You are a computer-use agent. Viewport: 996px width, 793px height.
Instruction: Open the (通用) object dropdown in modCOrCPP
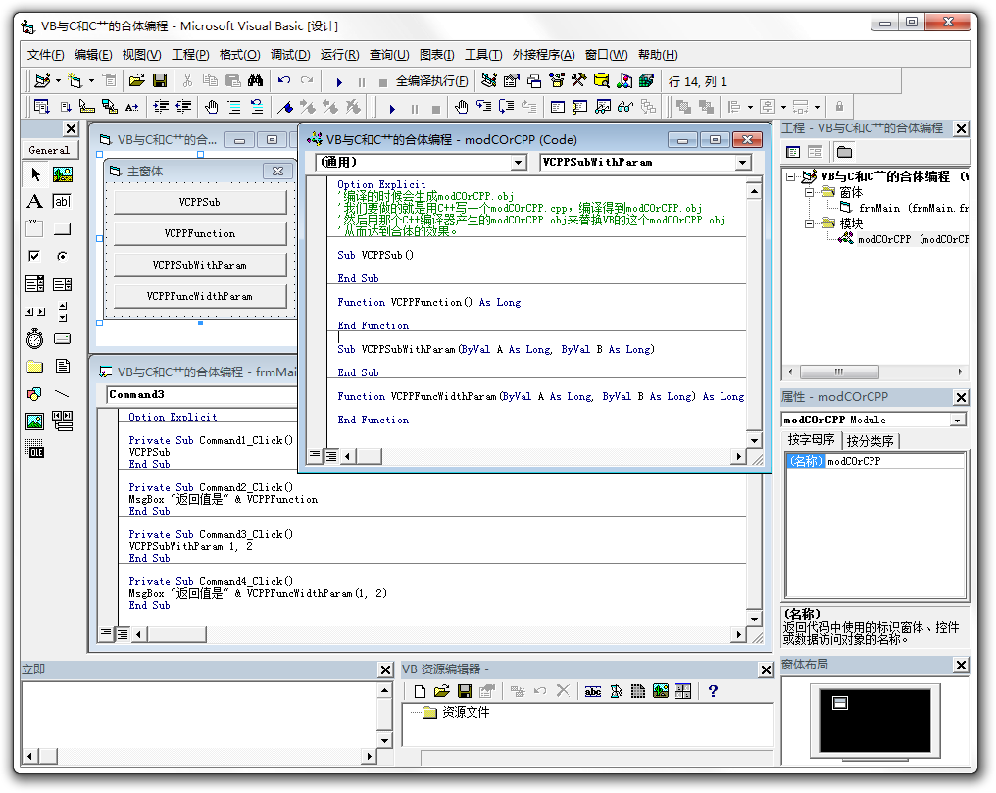pos(519,163)
